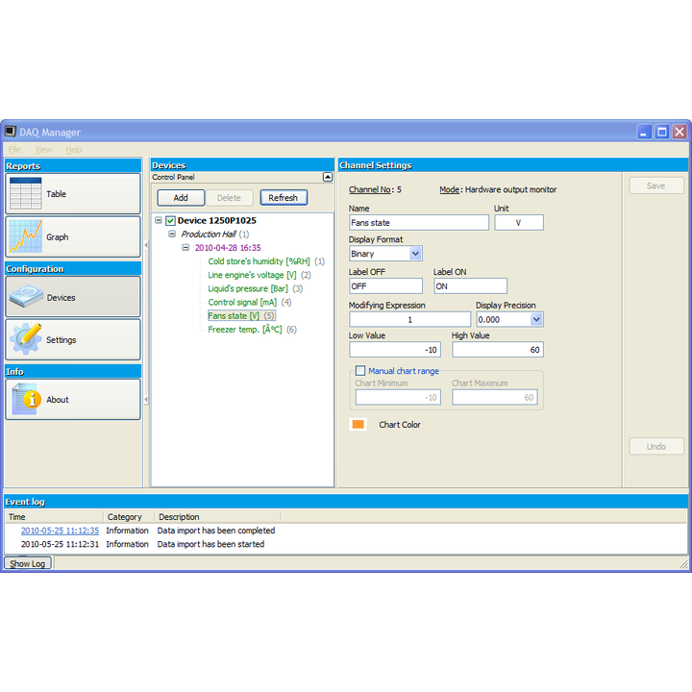Open the Display Format dropdown
Viewport: 692px width, 692px height.
(x=415, y=254)
